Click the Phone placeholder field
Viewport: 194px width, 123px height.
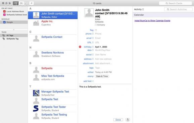(x=98, y=34)
